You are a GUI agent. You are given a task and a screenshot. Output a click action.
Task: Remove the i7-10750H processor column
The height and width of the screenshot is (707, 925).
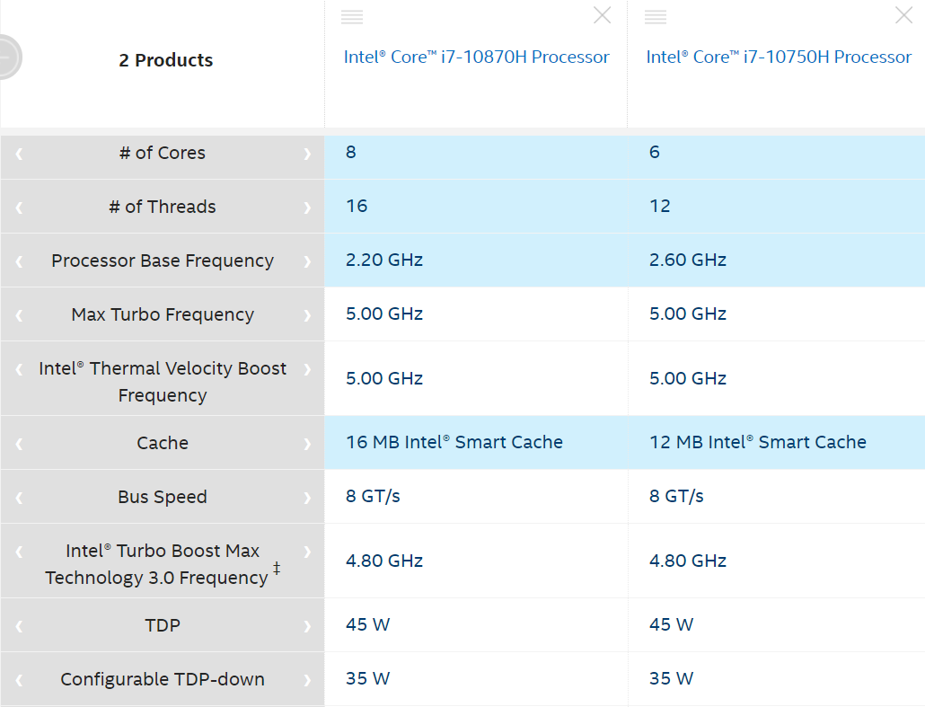click(903, 15)
